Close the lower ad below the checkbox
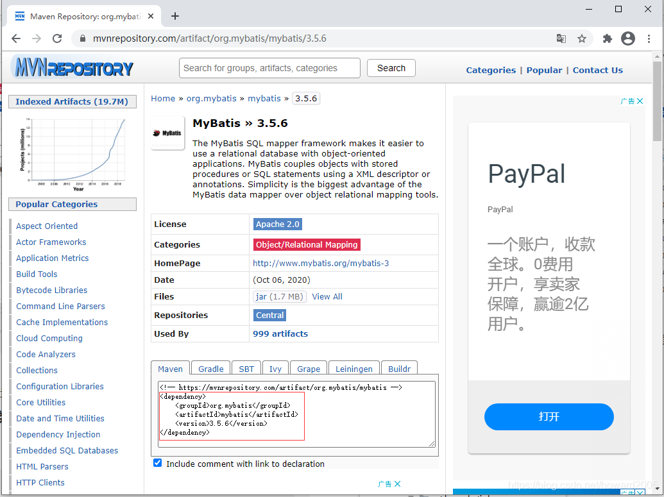664x497 pixels. (397, 484)
